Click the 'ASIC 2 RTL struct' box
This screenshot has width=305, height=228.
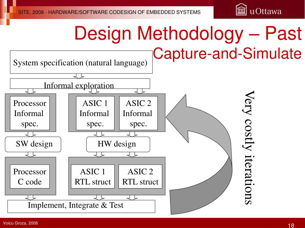(140, 176)
